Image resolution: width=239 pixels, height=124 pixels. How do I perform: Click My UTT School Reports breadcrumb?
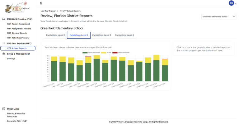tap(70, 11)
